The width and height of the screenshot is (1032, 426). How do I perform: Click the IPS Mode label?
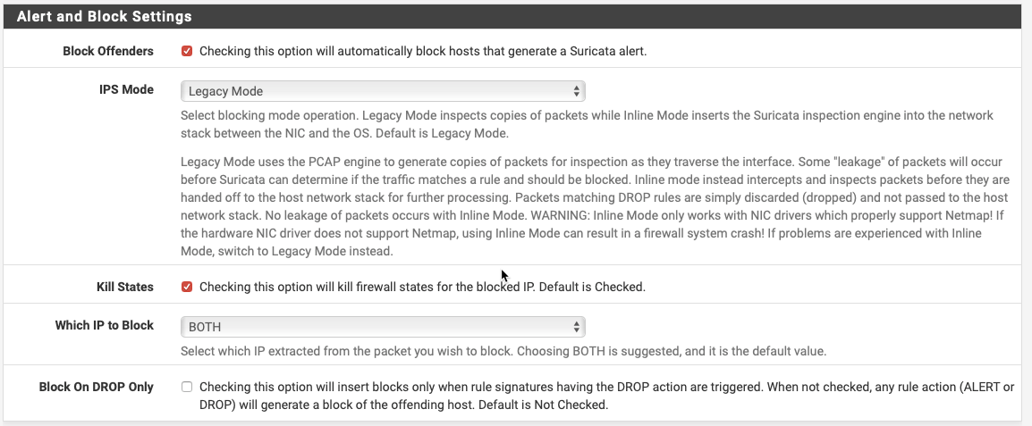tap(126, 90)
